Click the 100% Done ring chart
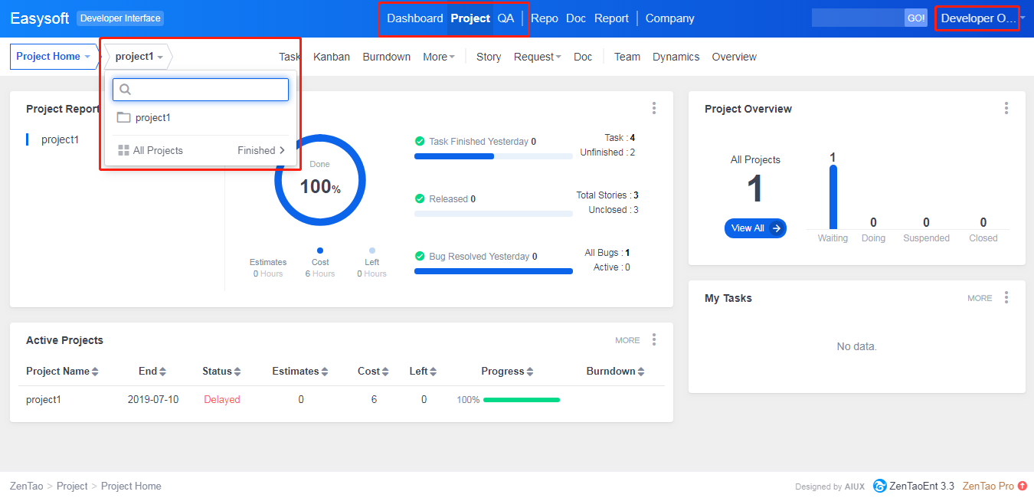Viewport: 1034px width, 498px height. click(320, 181)
